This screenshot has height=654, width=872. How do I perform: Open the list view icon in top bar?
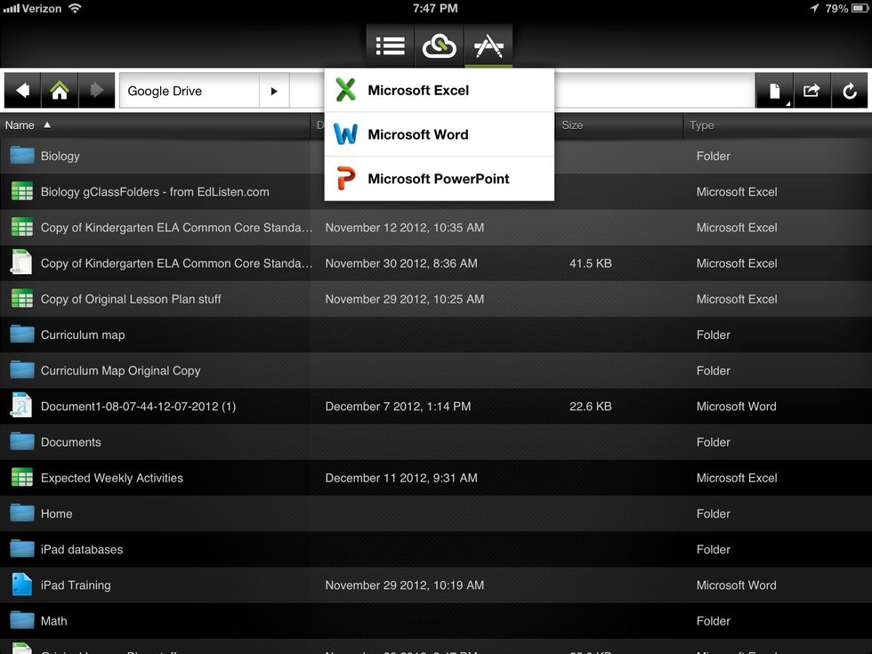click(390, 45)
